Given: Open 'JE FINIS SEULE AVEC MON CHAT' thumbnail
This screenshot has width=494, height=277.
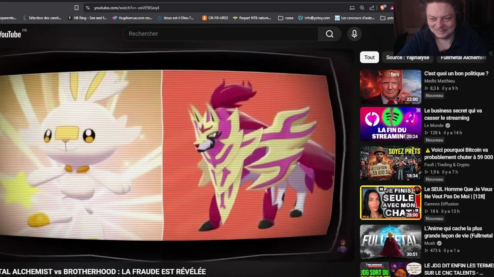Looking at the screenshot, I should pos(391,202).
